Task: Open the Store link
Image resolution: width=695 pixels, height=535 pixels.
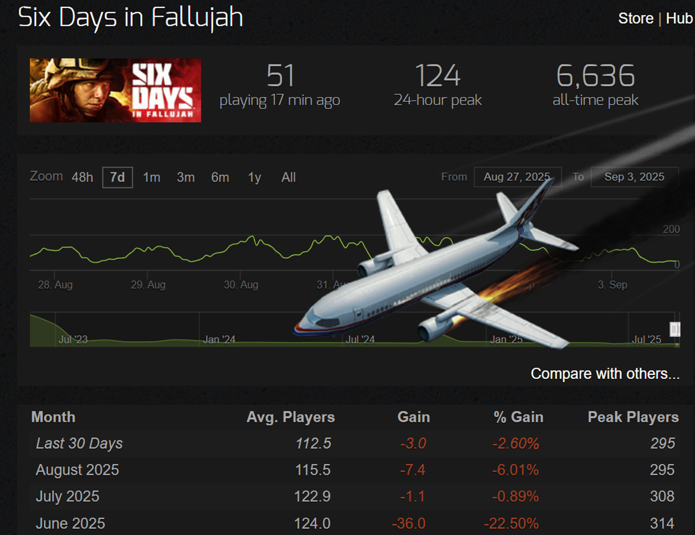Action: tap(635, 18)
